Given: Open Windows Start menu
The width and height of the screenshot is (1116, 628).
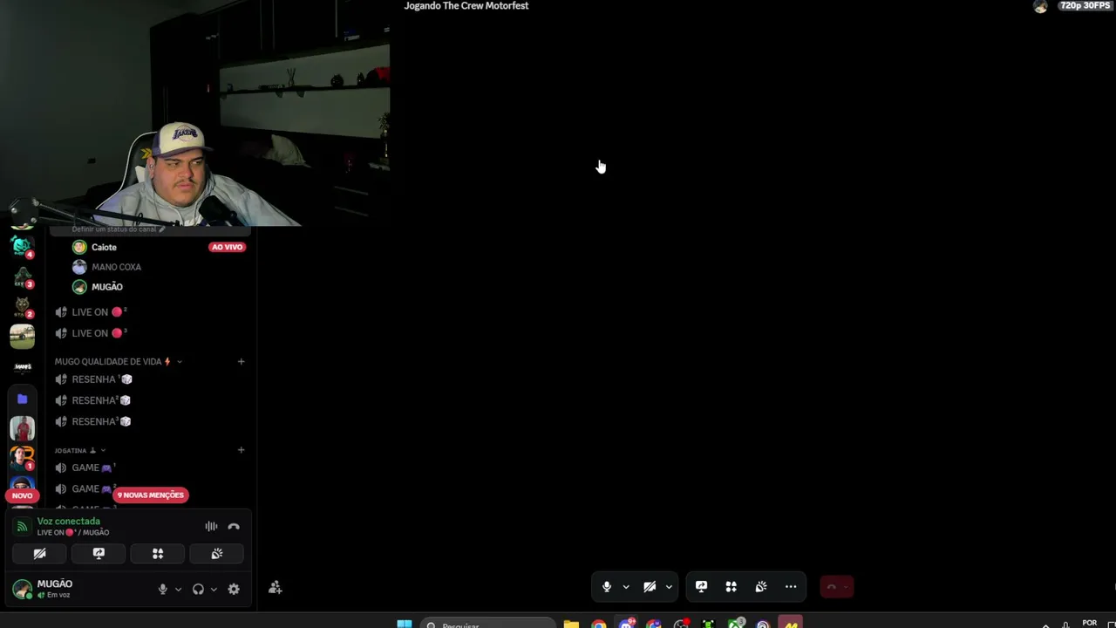Looking at the screenshot, I should point(405,625).
